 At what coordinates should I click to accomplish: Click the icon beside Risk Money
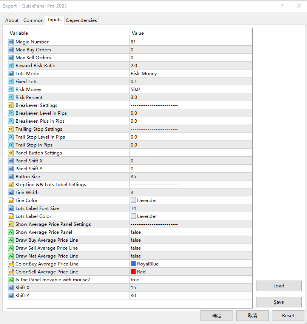click(11, 89)
